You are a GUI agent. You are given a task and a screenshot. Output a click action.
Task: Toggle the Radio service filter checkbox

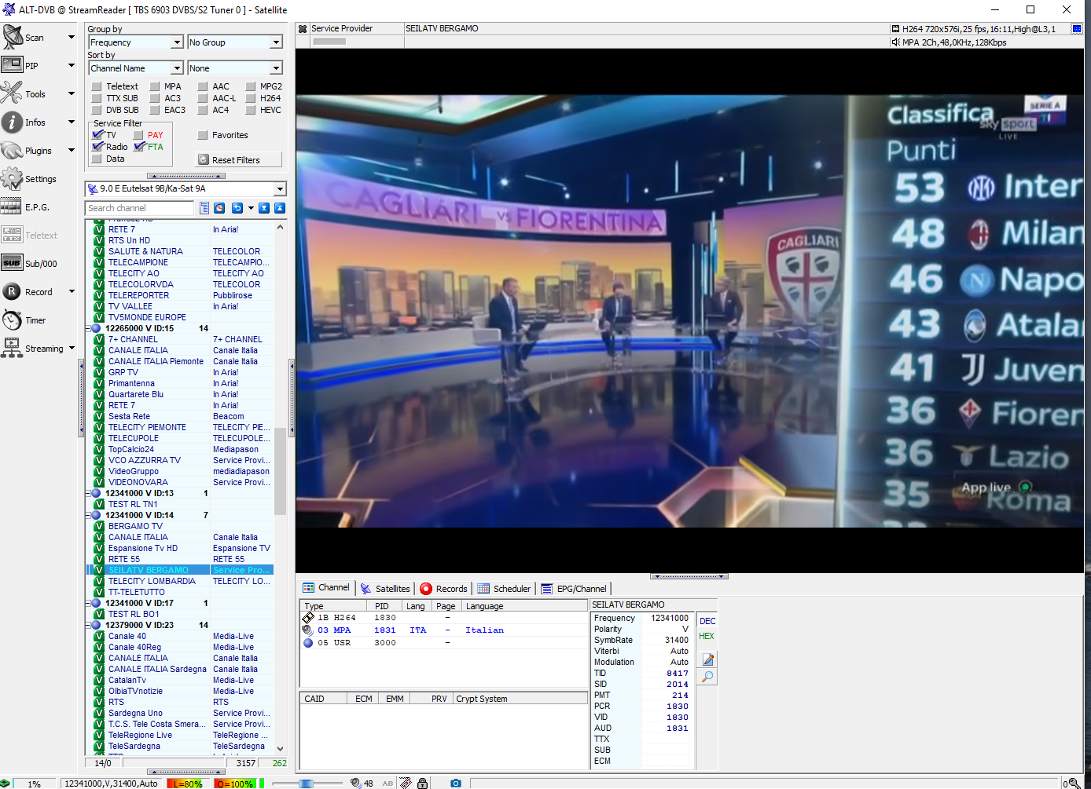point(97,147)
